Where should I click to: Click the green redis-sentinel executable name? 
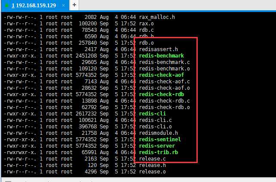pos(160,140)
